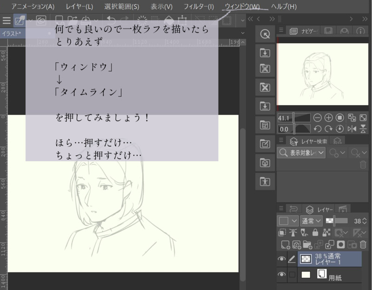Flip the canvas vertically in Navigator
Viewport: 372px width, 290px height.
[x=363, y=129]
